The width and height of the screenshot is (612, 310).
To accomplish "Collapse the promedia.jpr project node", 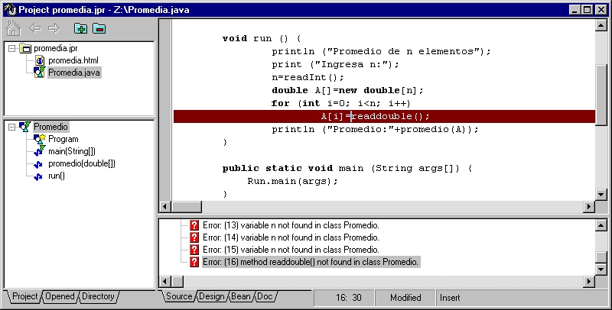I will [12, 48].
